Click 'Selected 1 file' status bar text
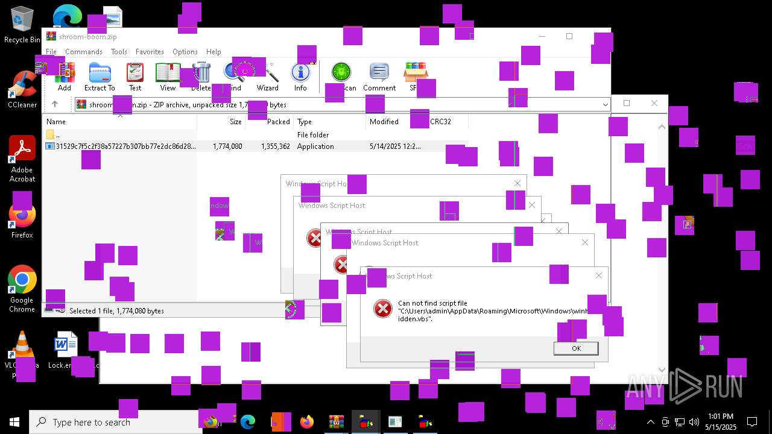This screenshot has height=434, width=772. click(116, 311)
